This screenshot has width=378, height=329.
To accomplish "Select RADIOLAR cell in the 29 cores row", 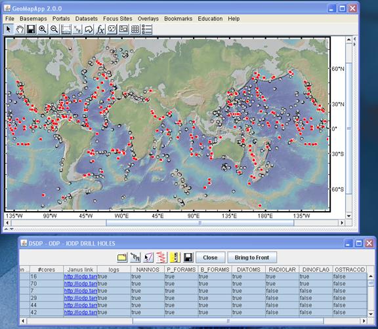I will pyautogui.click(x=282, y=298).
